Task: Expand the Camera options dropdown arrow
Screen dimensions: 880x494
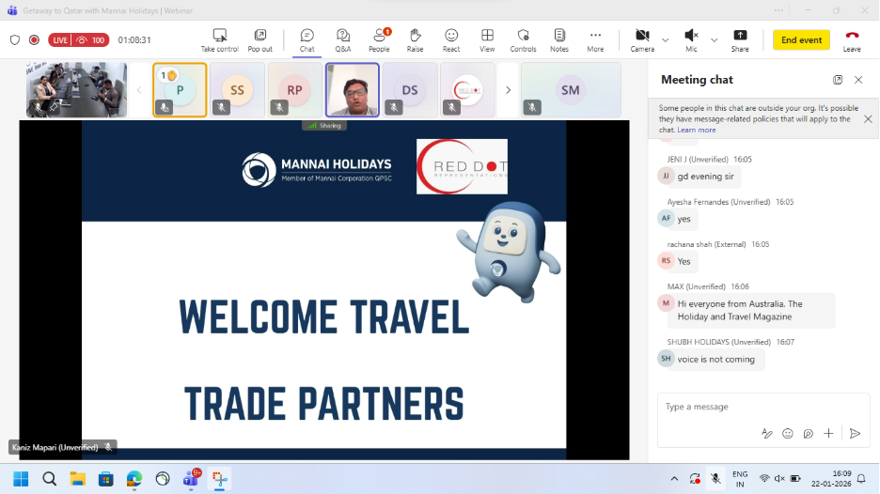Action: pyautogui.click(x=666, y=40)
